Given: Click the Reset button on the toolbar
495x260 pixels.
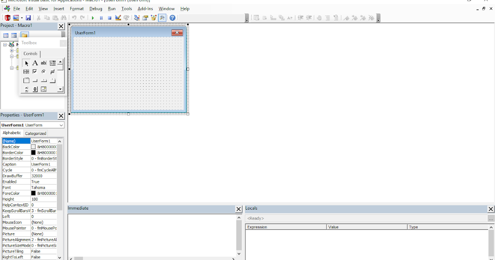Looking at the screenshot, I should [109, 17].
